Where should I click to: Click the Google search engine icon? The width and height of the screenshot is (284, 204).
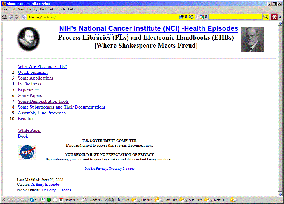(202, 17)
